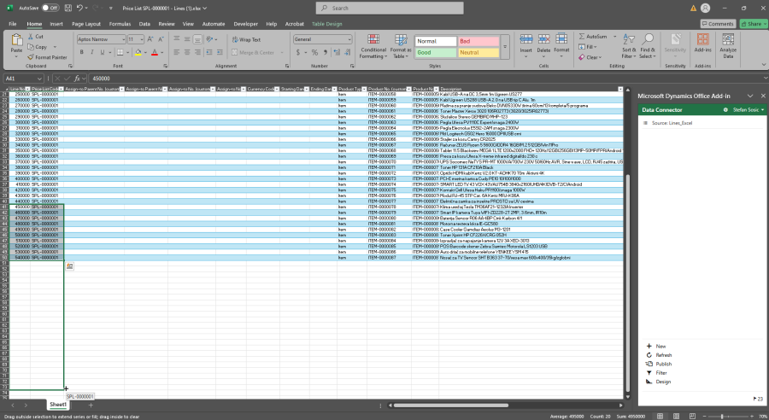This screenshot has width=769, height=420.
Task: Click the Search box in title bar
Action: coord(390,8)
